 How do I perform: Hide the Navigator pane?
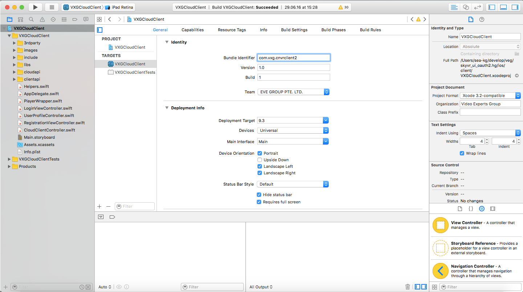coord(492,7)
